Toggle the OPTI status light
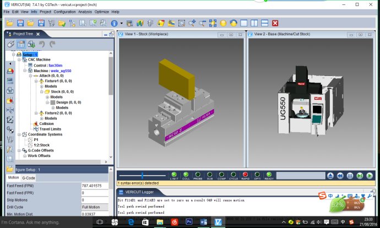 (x=257, y=176)
